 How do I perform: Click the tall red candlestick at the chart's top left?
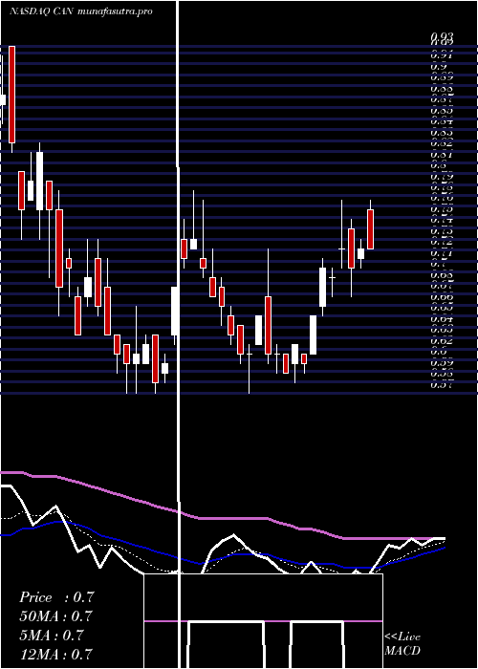tap(11, 95)
